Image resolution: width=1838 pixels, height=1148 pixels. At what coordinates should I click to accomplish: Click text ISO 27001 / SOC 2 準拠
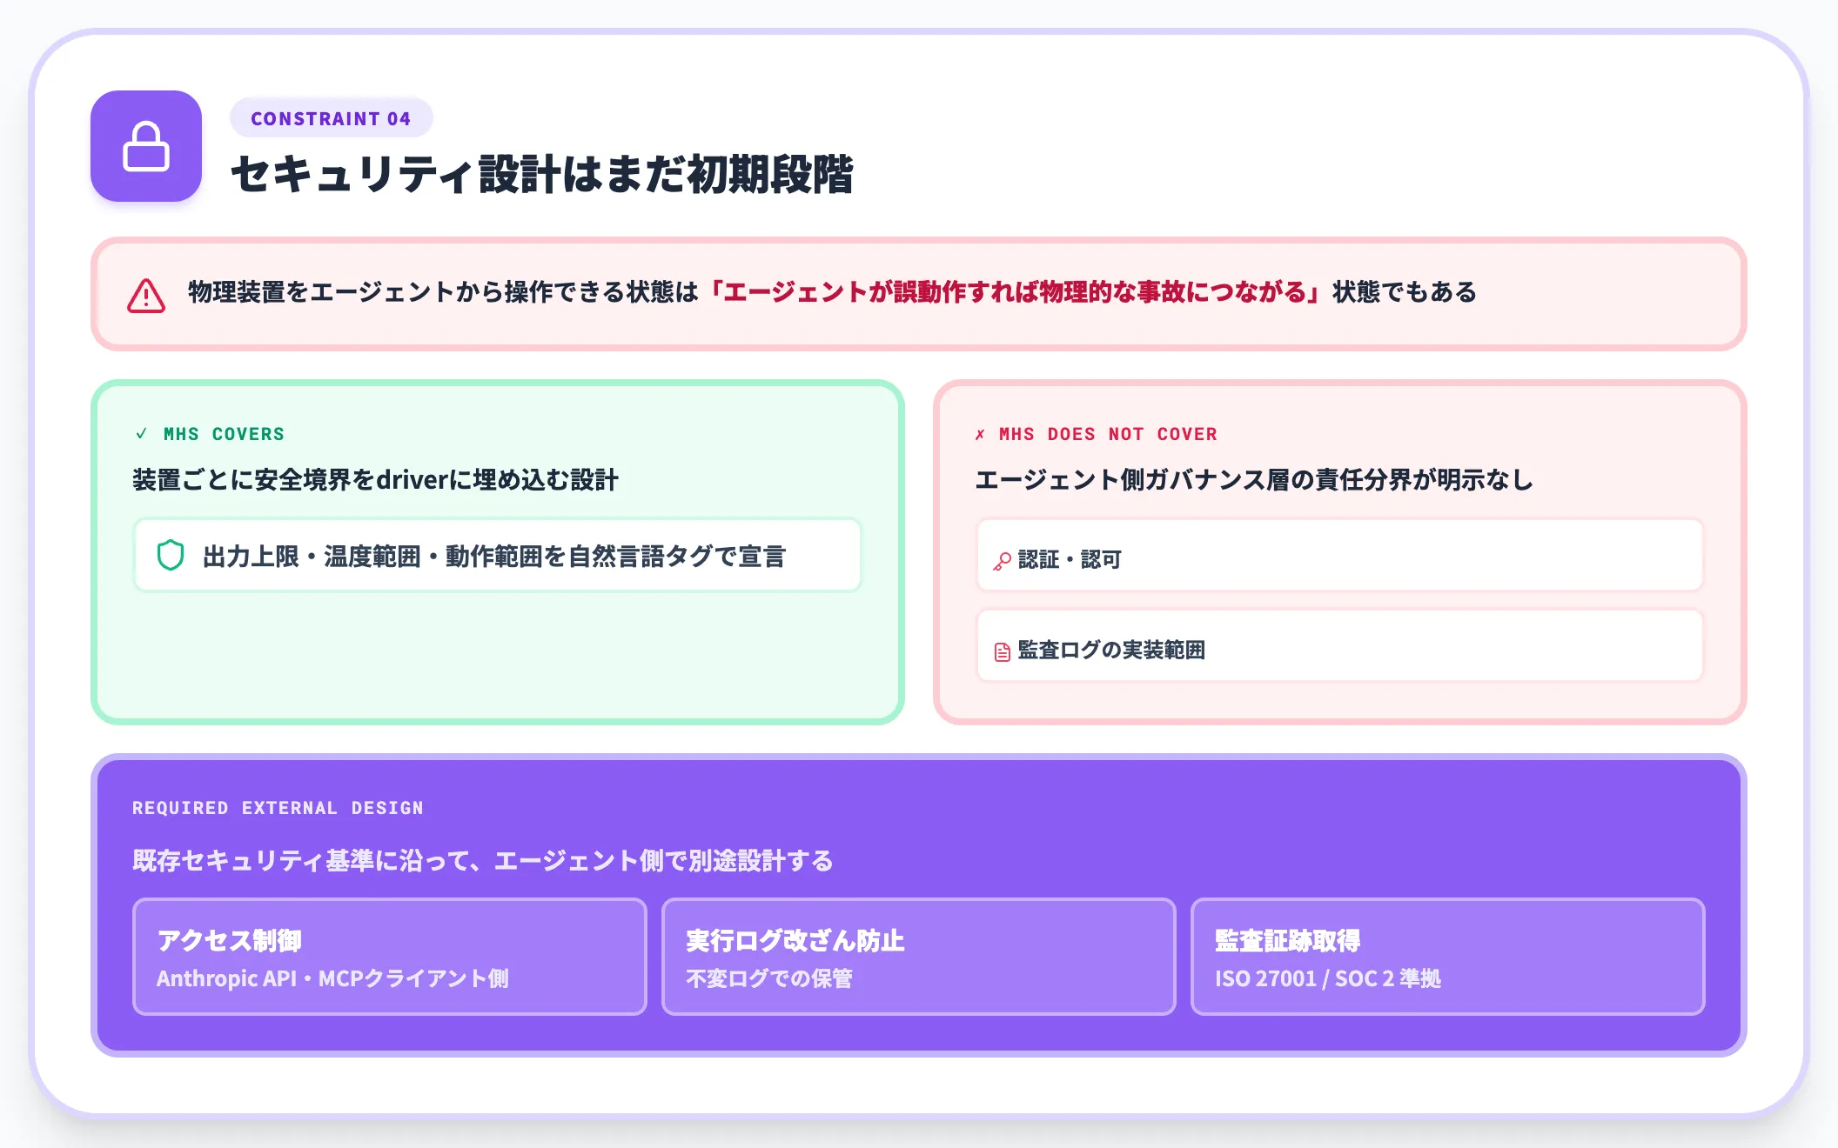coord(1328,978)
